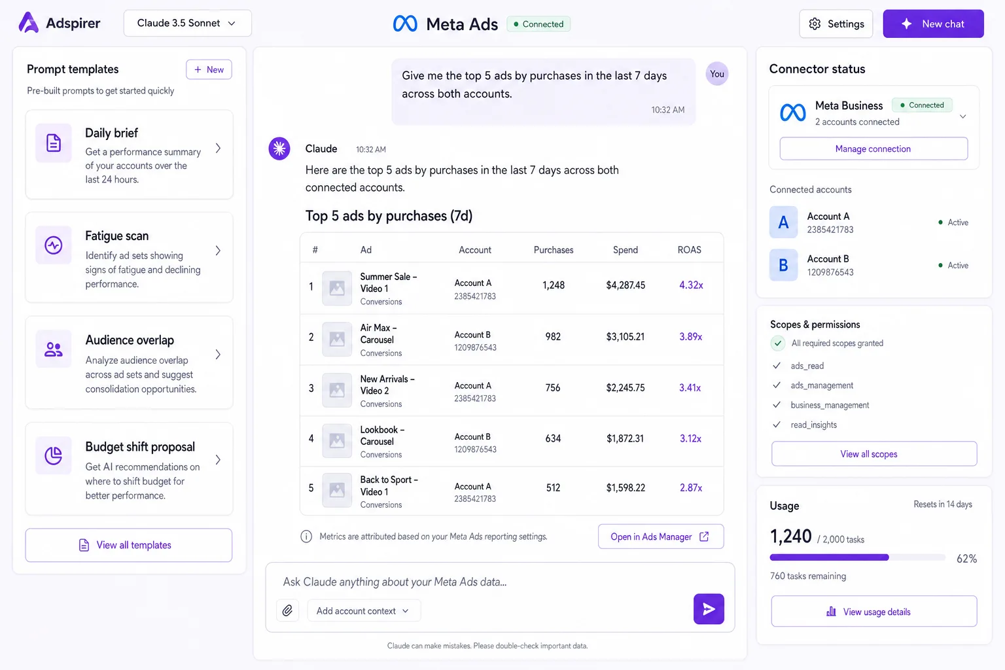Open Budget shift proposal via chevron
1005x670 pixels.
coord(218,460)
